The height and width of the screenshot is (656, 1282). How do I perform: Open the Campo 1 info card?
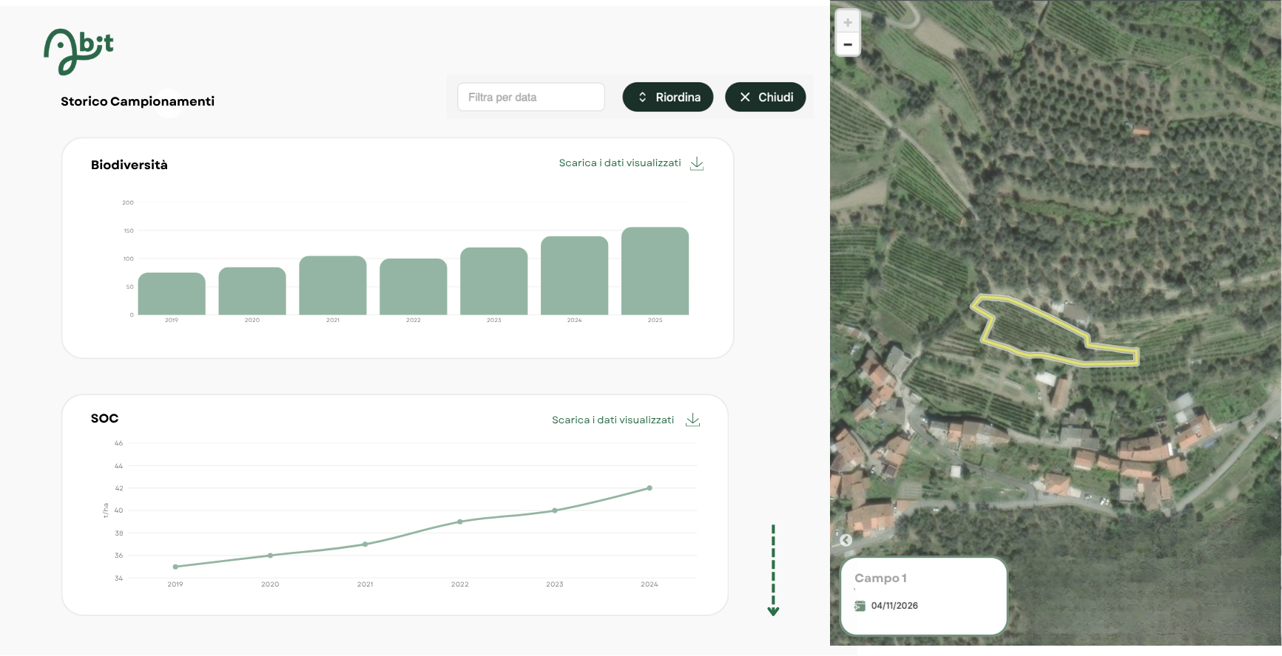tap(923, 595)
